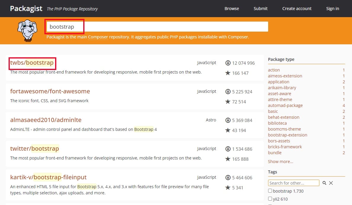Open the Browse menu item
The image size is (352, 205).
(x=231, y=9)
